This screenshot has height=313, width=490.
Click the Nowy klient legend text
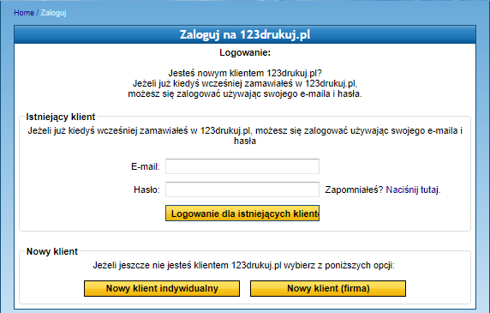click(52, 251)
